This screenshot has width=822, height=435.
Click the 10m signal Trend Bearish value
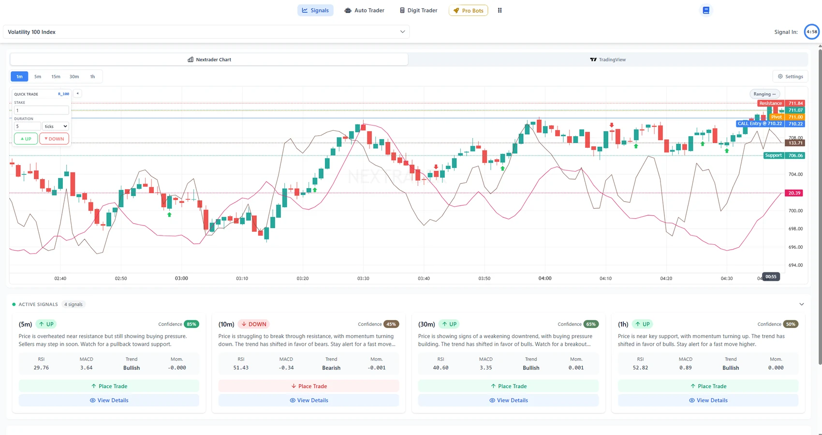coord(331,368)
